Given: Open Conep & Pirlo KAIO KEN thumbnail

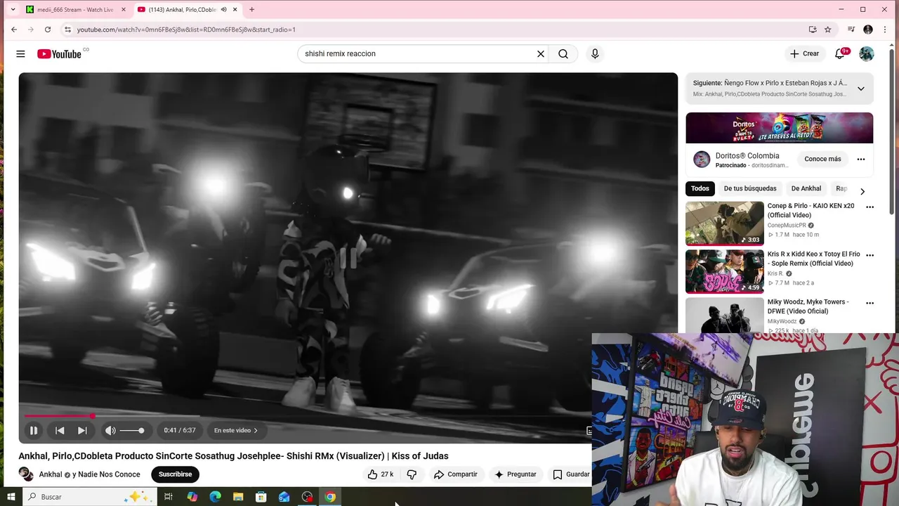Looking at the screenshot, I should (725, 223).
